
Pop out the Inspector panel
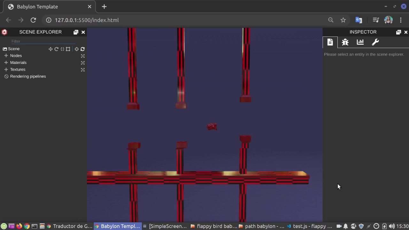(x=398, y=32)
